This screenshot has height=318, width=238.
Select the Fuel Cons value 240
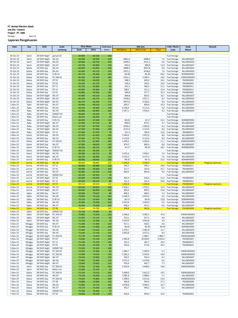pyautogui.click(x=109, y=199)
